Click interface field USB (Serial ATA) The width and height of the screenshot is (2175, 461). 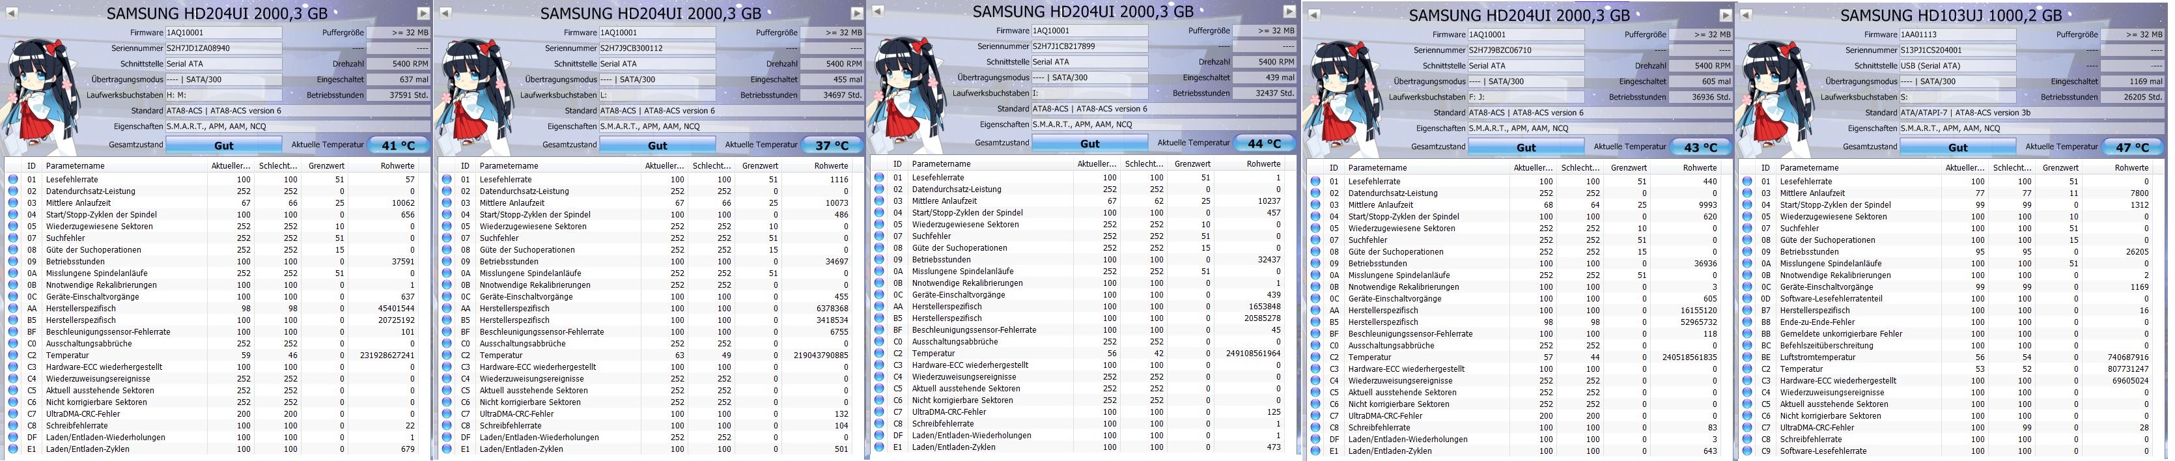(x=1958, y=66)
